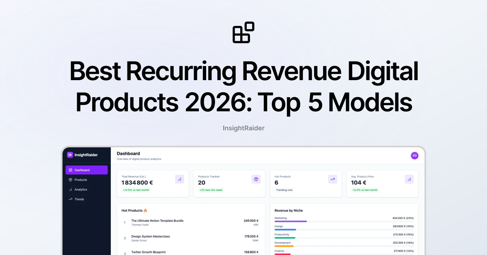Click the +5.2% vs last month badge
Image resolution: width=487 pixels, height=255 pixels.
(365, 190)
